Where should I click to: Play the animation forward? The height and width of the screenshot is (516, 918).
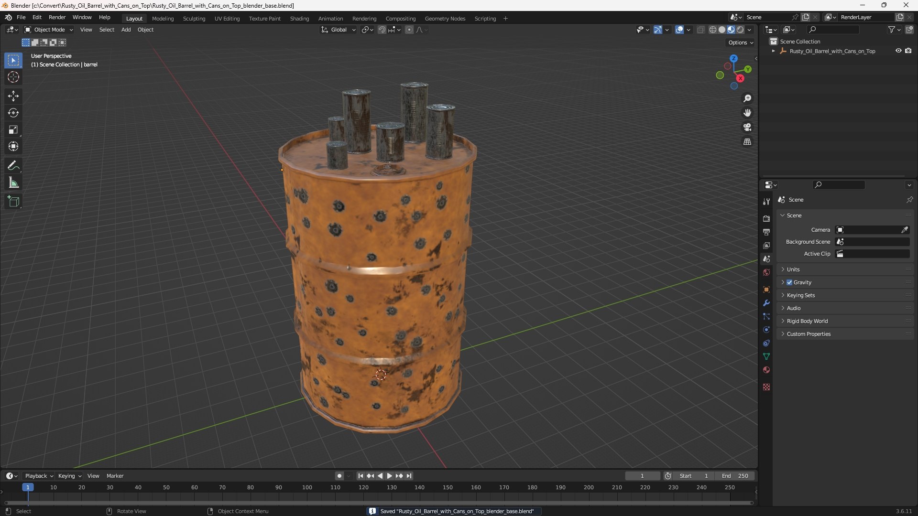tap(389, 476)
